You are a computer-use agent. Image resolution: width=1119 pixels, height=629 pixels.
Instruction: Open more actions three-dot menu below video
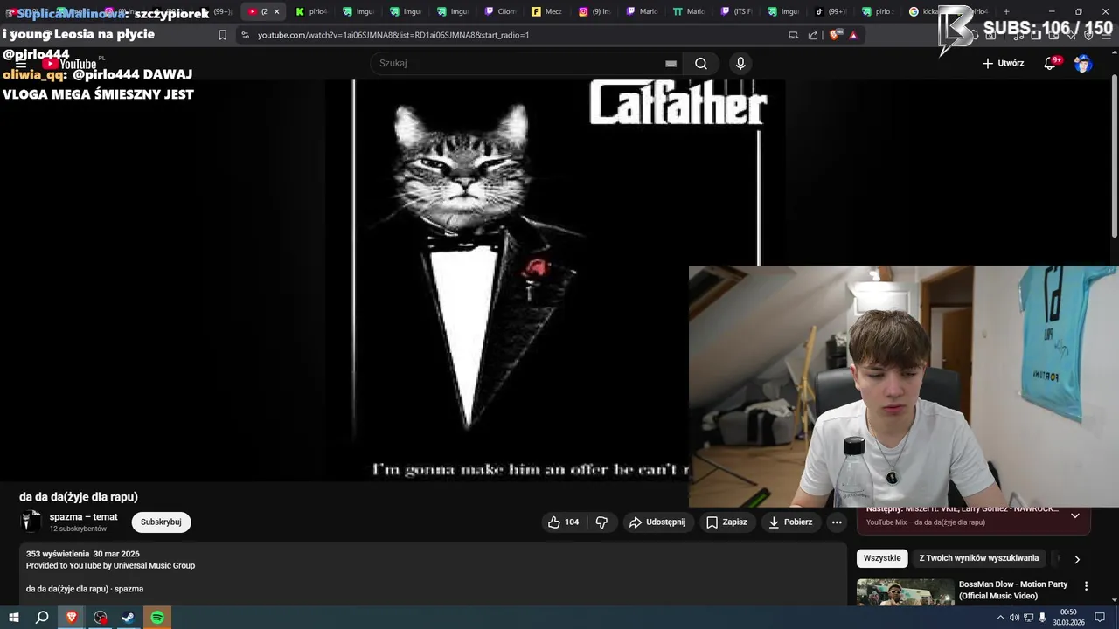837,522
